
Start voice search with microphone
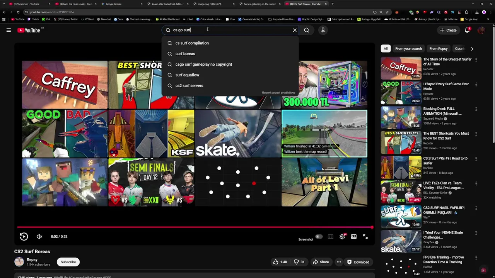tap(323, 30)
